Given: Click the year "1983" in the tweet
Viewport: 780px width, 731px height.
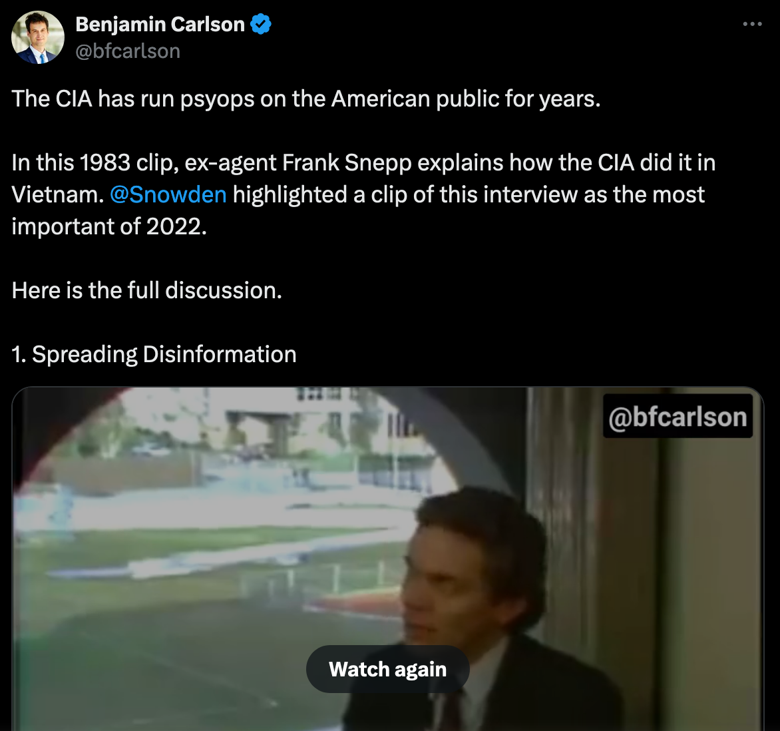Looking at the screenshot, I should [x=105, y=162].
